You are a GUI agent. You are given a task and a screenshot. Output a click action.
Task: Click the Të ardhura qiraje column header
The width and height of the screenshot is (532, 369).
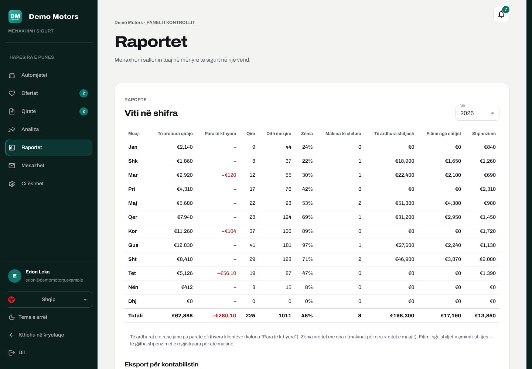[x=175, y=134]
